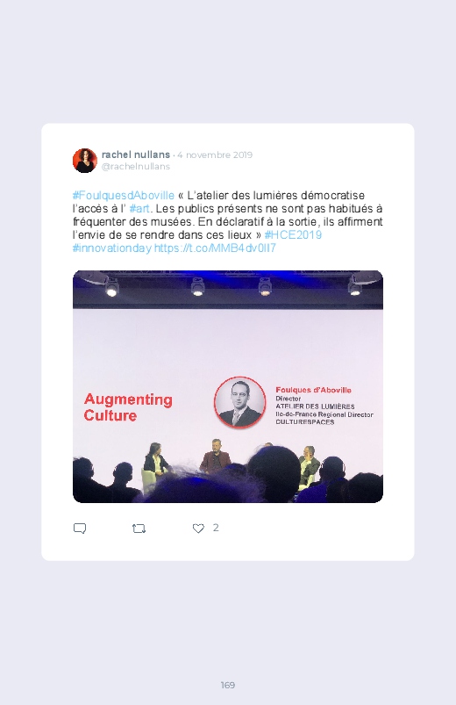456x705 pixels.
Task: Click Foulques d'Aboville portrait in photo
Action: coord(240,402)
